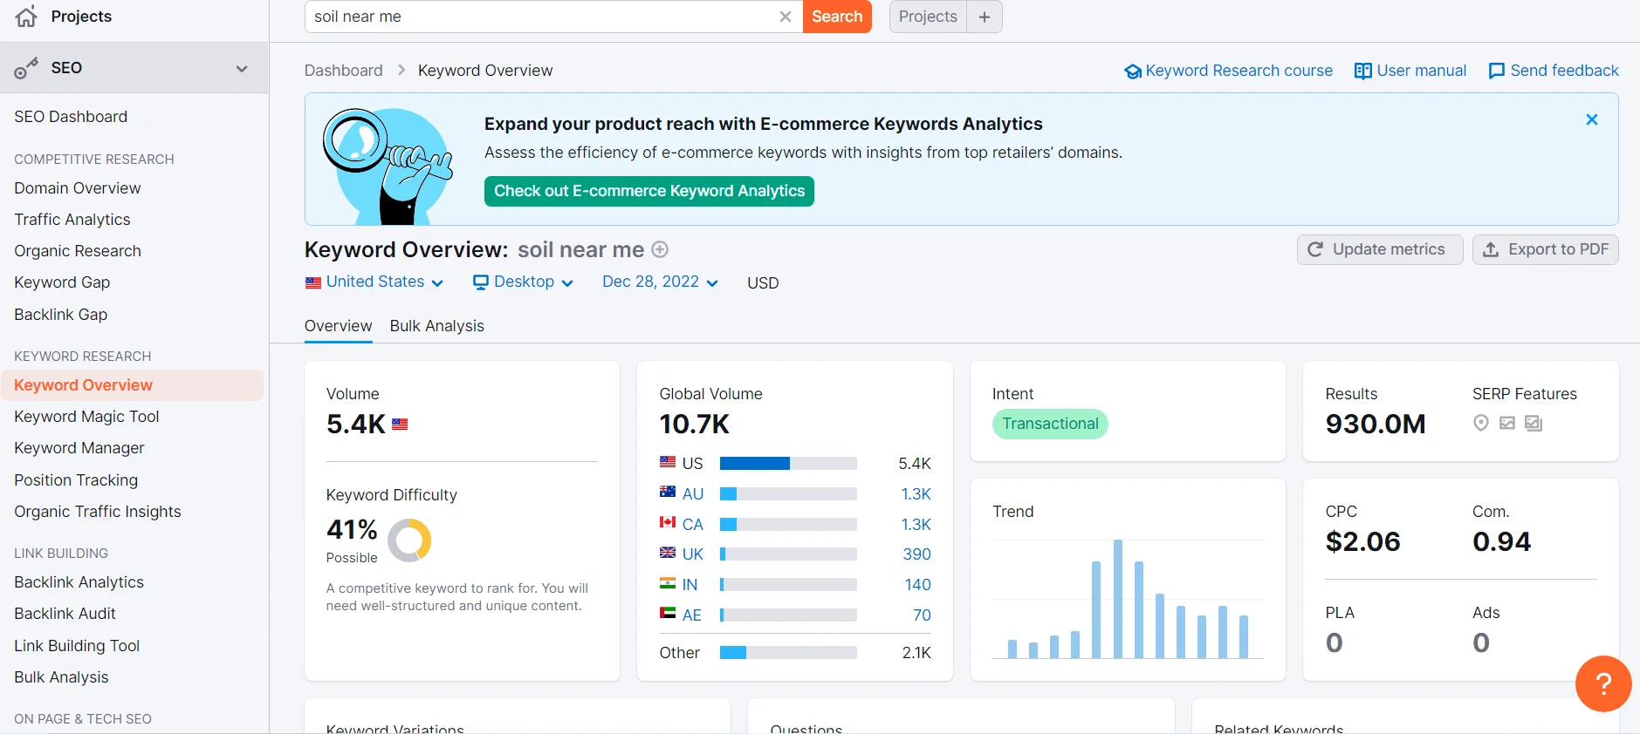Image resolution: width=1640 pixels, height=734 pixels.
Task: Open the United States country dropdown
Action: [374, 282]
